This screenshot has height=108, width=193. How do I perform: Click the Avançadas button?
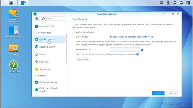click(x=83, y=59)
